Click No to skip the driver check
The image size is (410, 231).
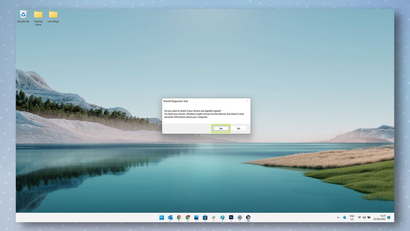pyautogui.click(x=239, y=128)
